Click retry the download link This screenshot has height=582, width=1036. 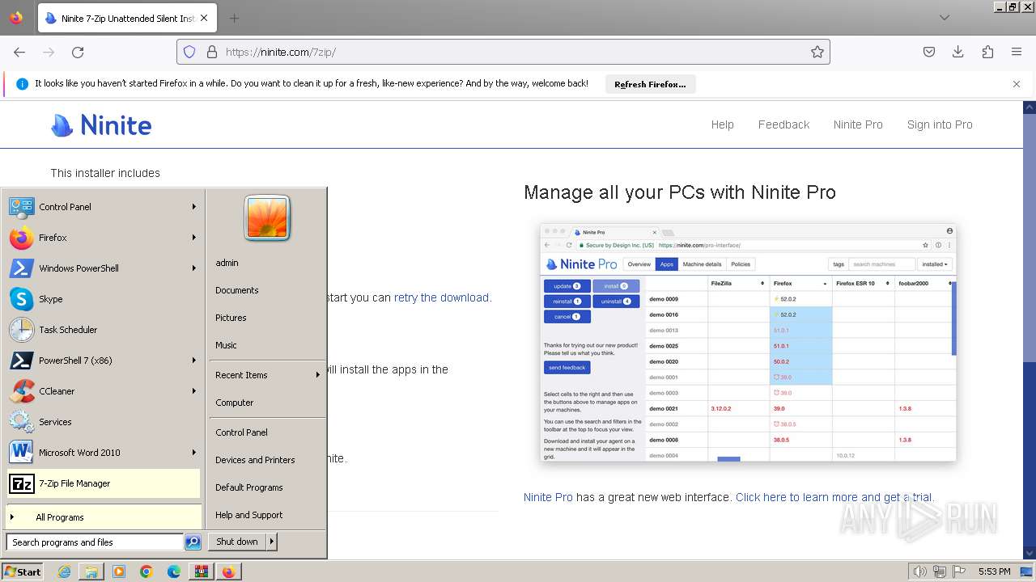[x=442, y=297]
